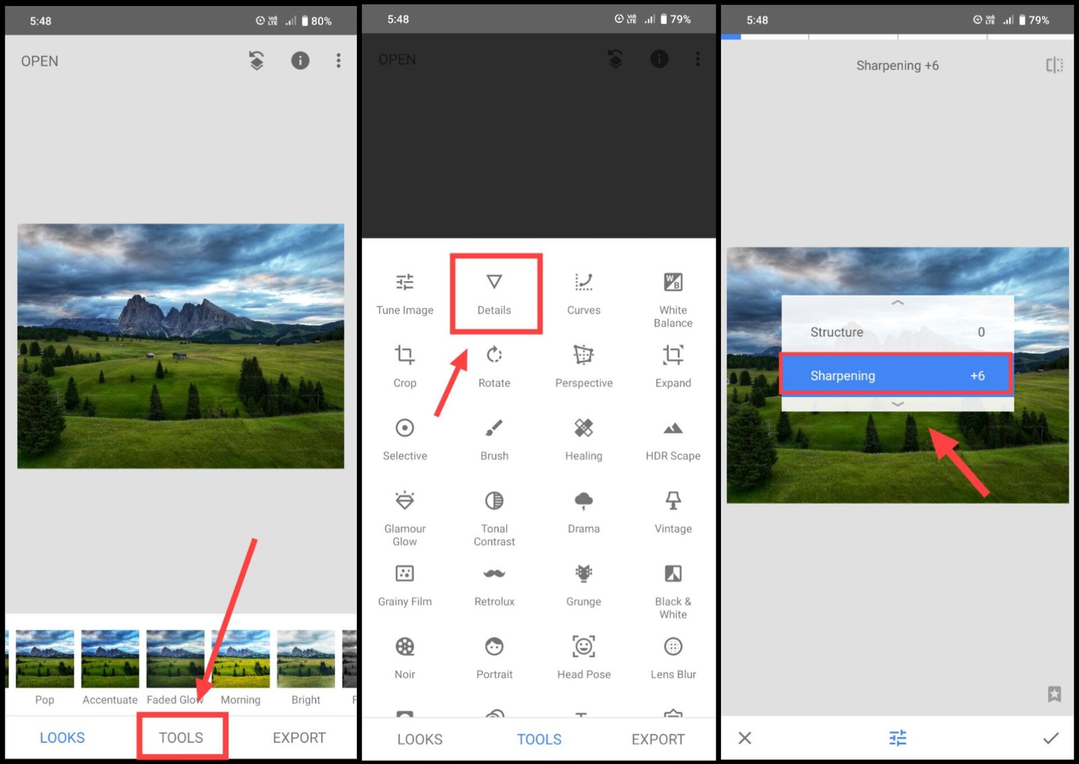This screenshot has width=1079, height=764.
Task: Open the Black & White filter
Action: pyautogui.click(x=673, y=591)
